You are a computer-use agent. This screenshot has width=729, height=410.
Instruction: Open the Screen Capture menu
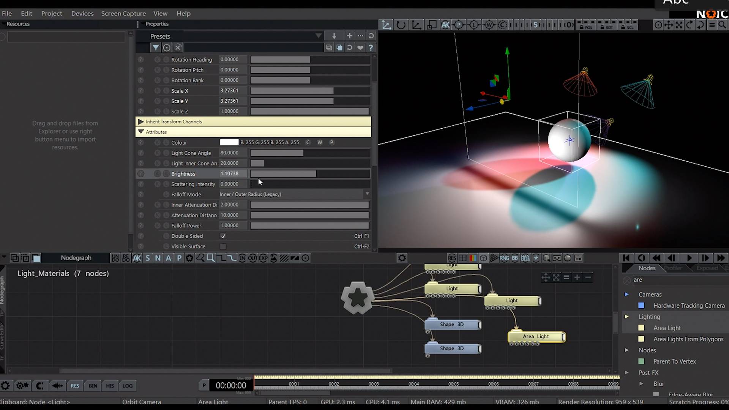(x=123, y=13)
